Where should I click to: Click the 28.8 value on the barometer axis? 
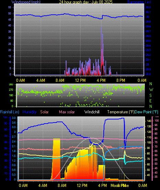(x=148, y=74)
